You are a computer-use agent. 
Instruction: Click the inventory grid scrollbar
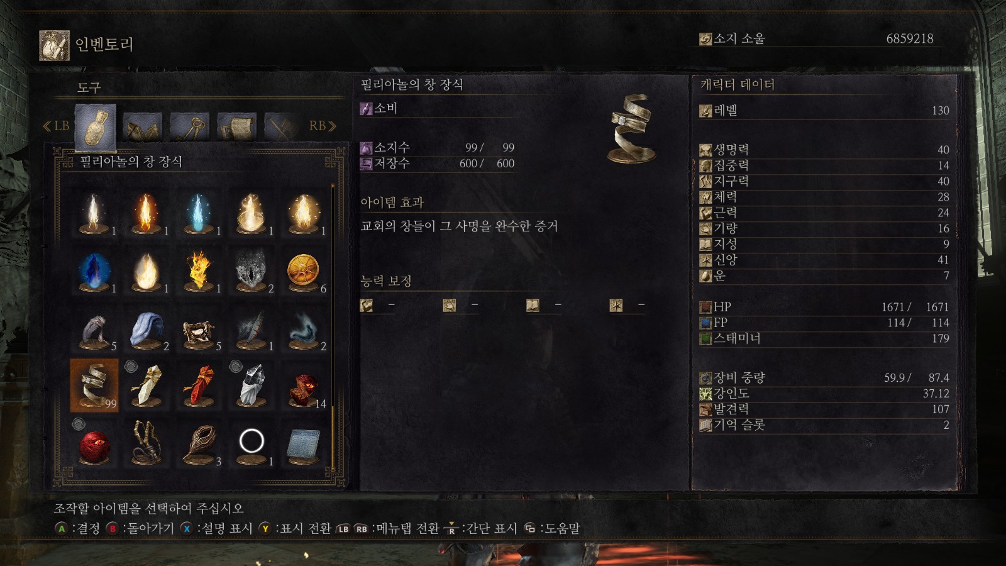tap(333, 326)
